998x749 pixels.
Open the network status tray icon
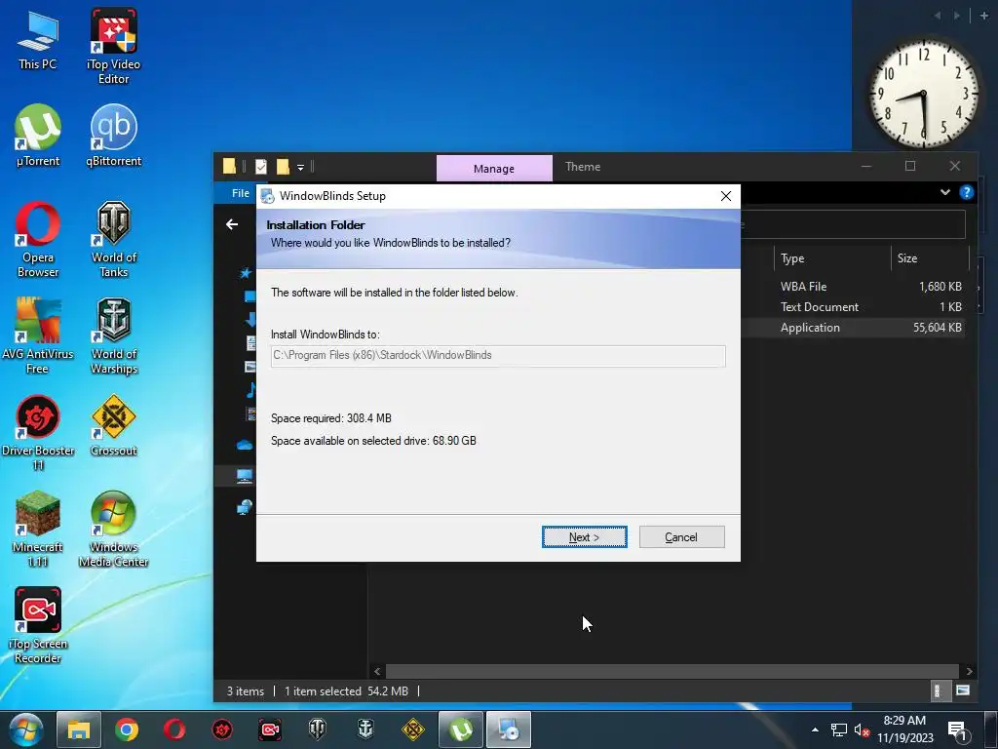pyautogui.click(x=839, y=729)
